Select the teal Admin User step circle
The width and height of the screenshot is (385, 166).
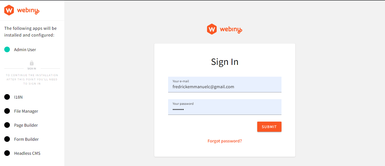(7, 50)
